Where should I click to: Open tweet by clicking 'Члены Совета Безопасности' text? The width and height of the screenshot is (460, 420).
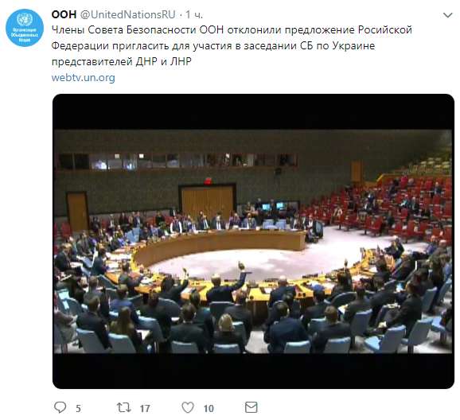(124, 30)
